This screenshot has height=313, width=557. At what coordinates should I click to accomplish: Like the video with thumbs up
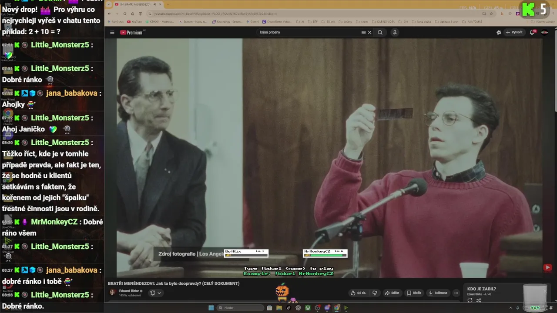(359, 293)
